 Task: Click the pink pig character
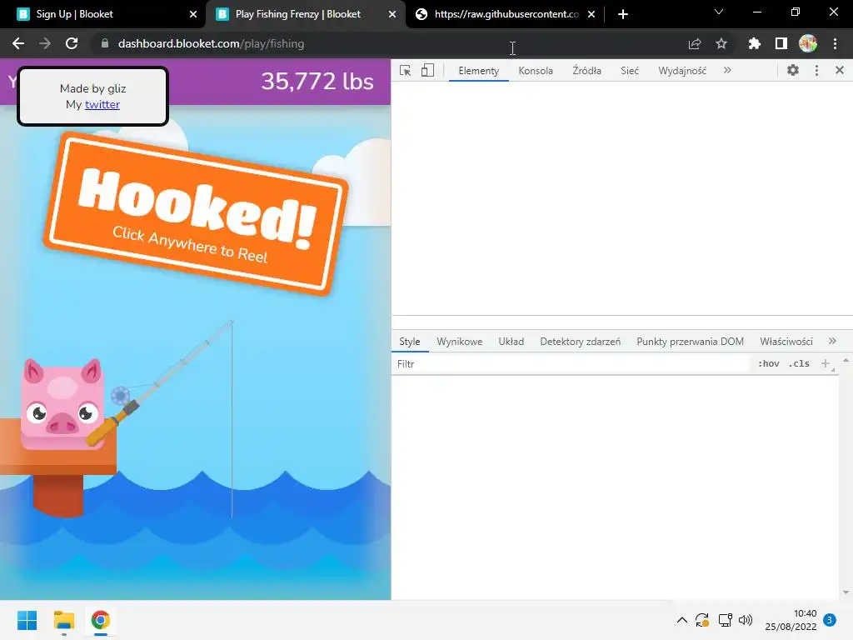pos(62,404)
